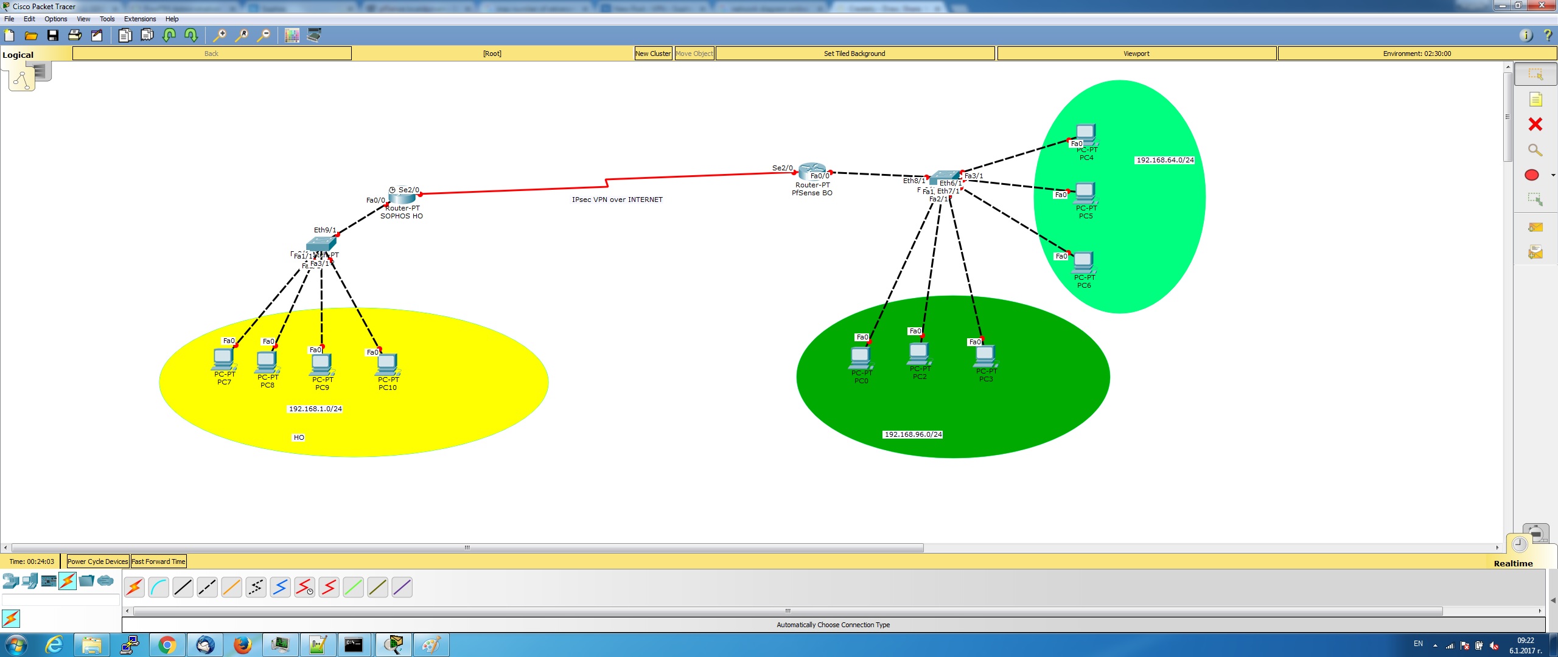Redo the last action

coord(191,35)
